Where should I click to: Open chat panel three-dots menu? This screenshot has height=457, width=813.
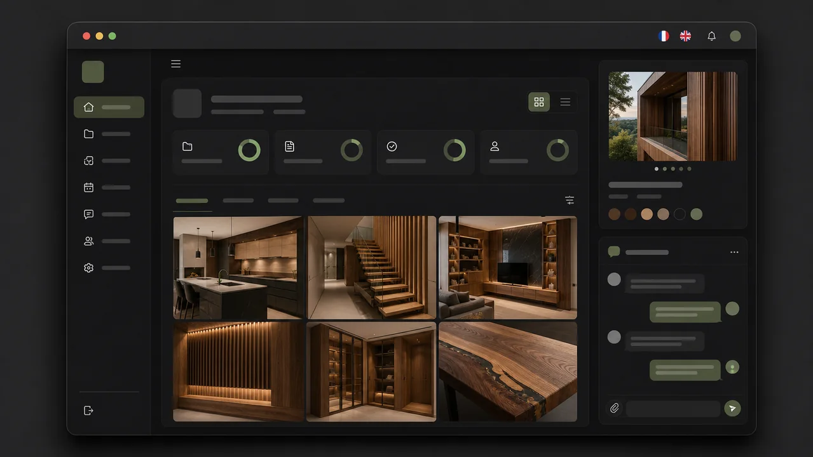(735, 252)
